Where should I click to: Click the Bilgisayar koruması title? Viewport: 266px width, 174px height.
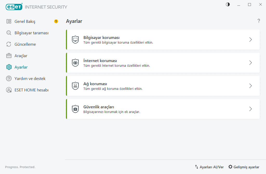click(102, 37)
